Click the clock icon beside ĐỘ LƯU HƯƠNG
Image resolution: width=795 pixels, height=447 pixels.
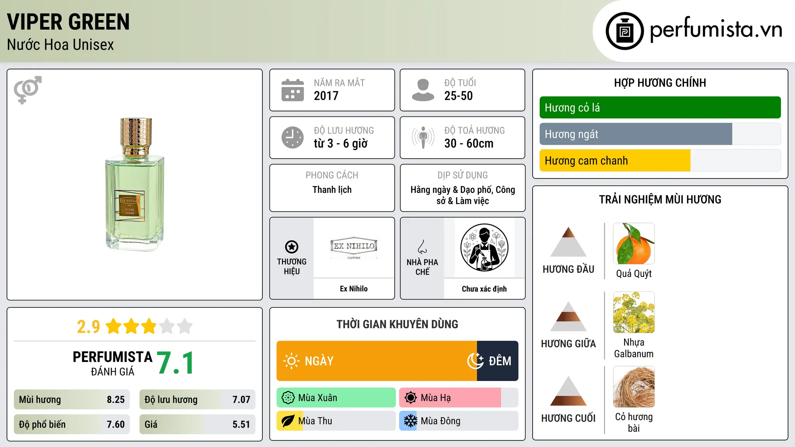[x=293, y=137]
